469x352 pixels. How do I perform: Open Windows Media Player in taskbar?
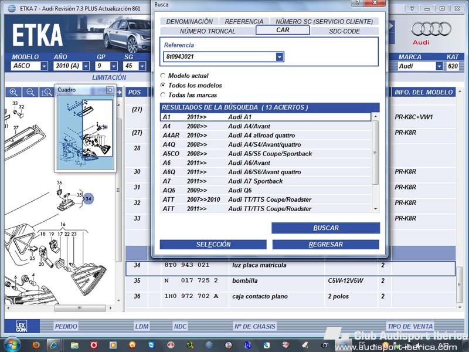tap(113, 345)
